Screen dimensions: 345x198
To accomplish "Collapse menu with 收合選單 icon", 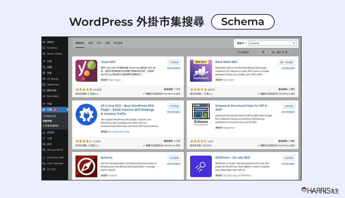I will pos(44,169).
